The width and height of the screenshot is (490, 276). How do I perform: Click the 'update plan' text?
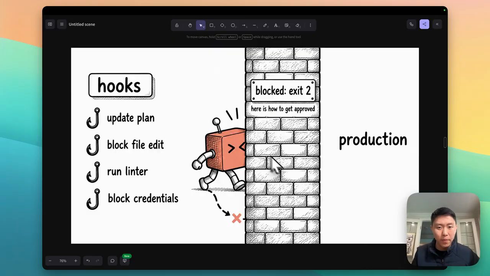point(131,118)
